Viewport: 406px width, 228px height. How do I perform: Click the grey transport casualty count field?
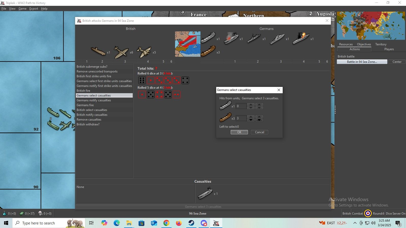[241, 106]
